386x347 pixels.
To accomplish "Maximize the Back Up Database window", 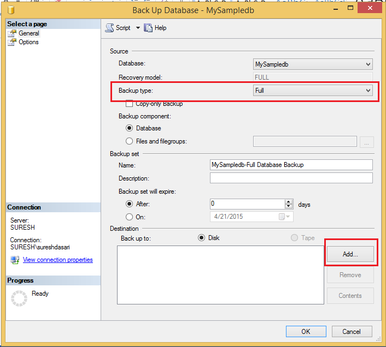I will [350, 8].
